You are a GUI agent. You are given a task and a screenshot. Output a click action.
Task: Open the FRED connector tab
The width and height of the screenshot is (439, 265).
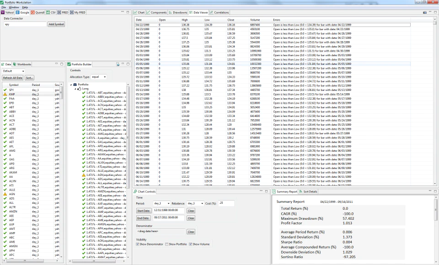pos(63,13)
